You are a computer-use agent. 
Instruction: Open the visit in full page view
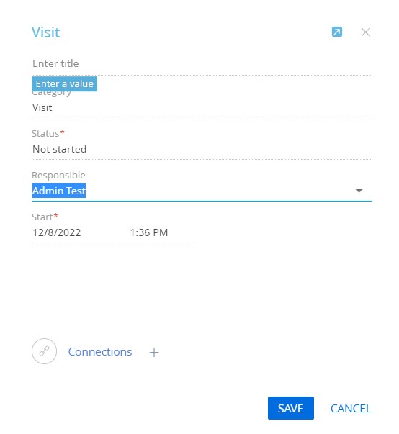(336, 32)
